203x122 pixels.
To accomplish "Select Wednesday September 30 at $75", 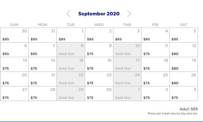I will tap(99, 94).
